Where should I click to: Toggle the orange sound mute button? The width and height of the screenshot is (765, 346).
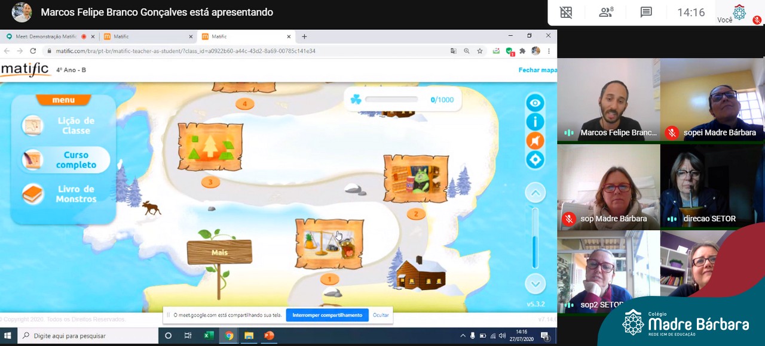click(x=535, y=141)
